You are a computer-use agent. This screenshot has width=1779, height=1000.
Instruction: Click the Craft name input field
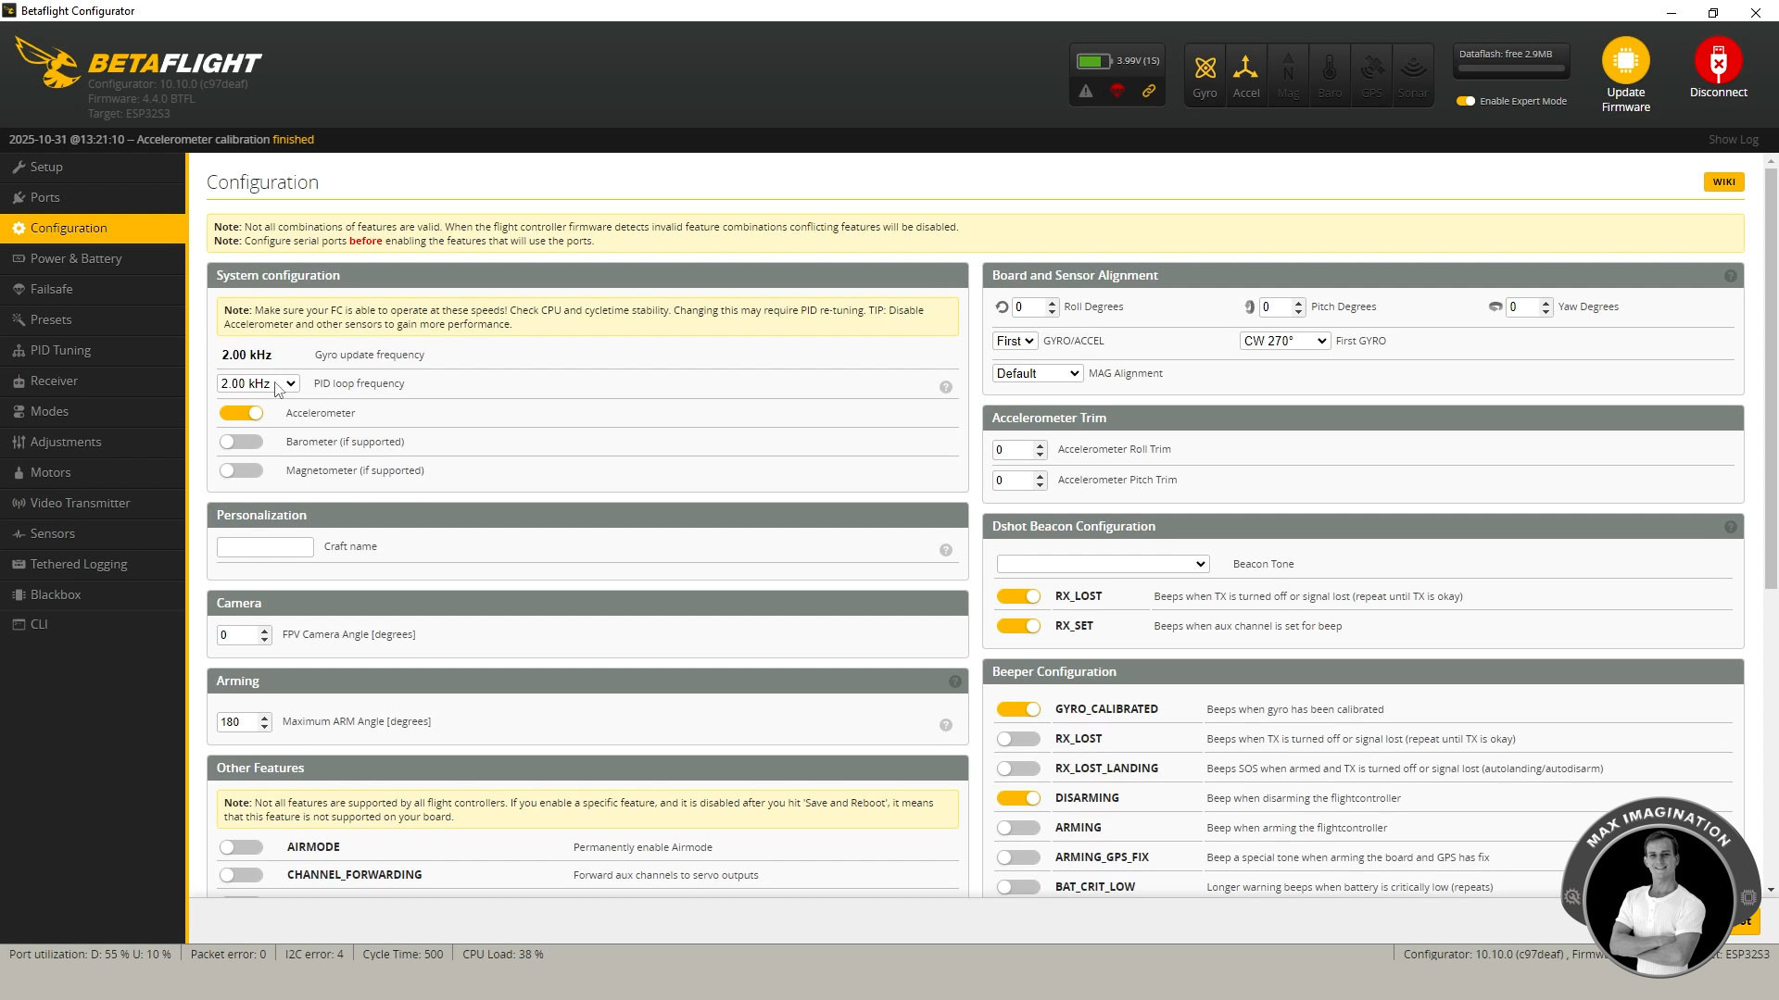pyautogui.click(x=265, y=546)
